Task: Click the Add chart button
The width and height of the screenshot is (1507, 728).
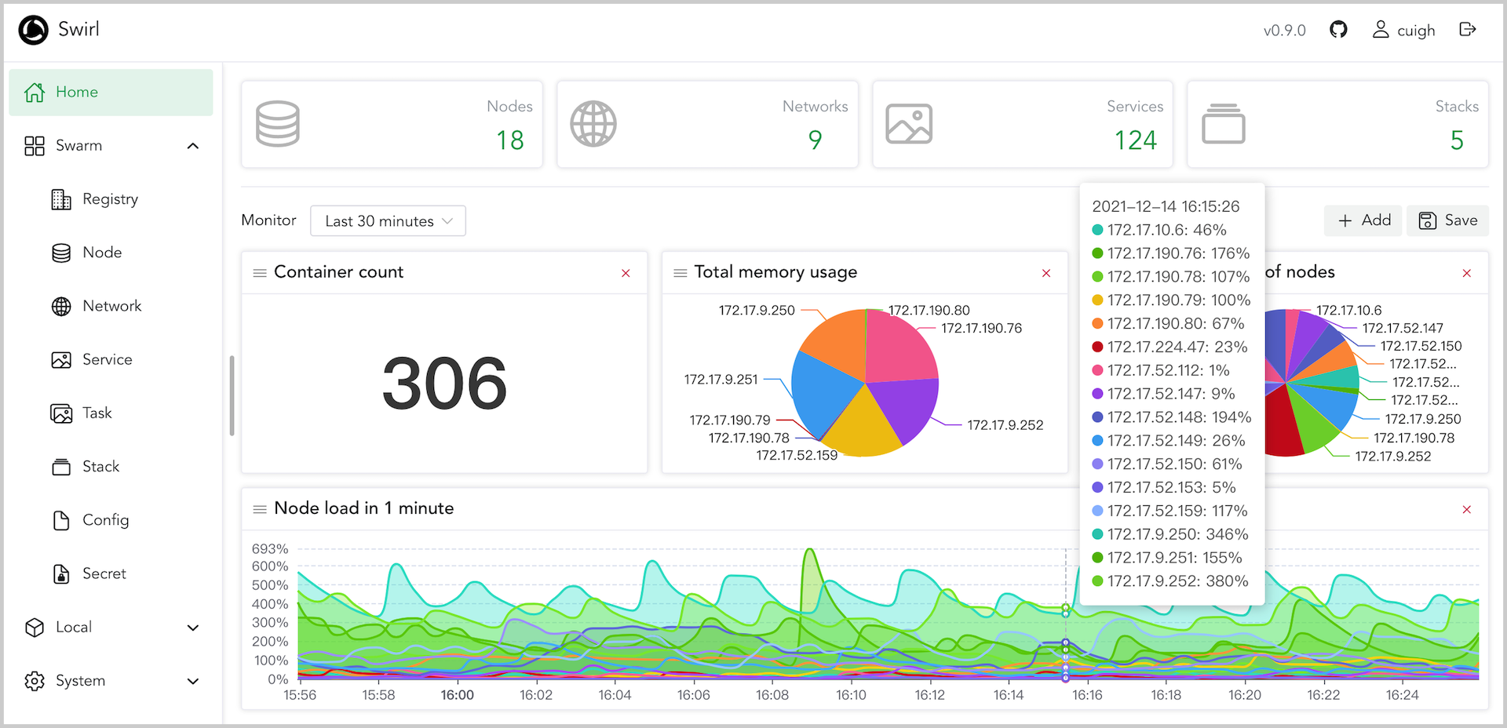Action: click(x=1363, y=220)
